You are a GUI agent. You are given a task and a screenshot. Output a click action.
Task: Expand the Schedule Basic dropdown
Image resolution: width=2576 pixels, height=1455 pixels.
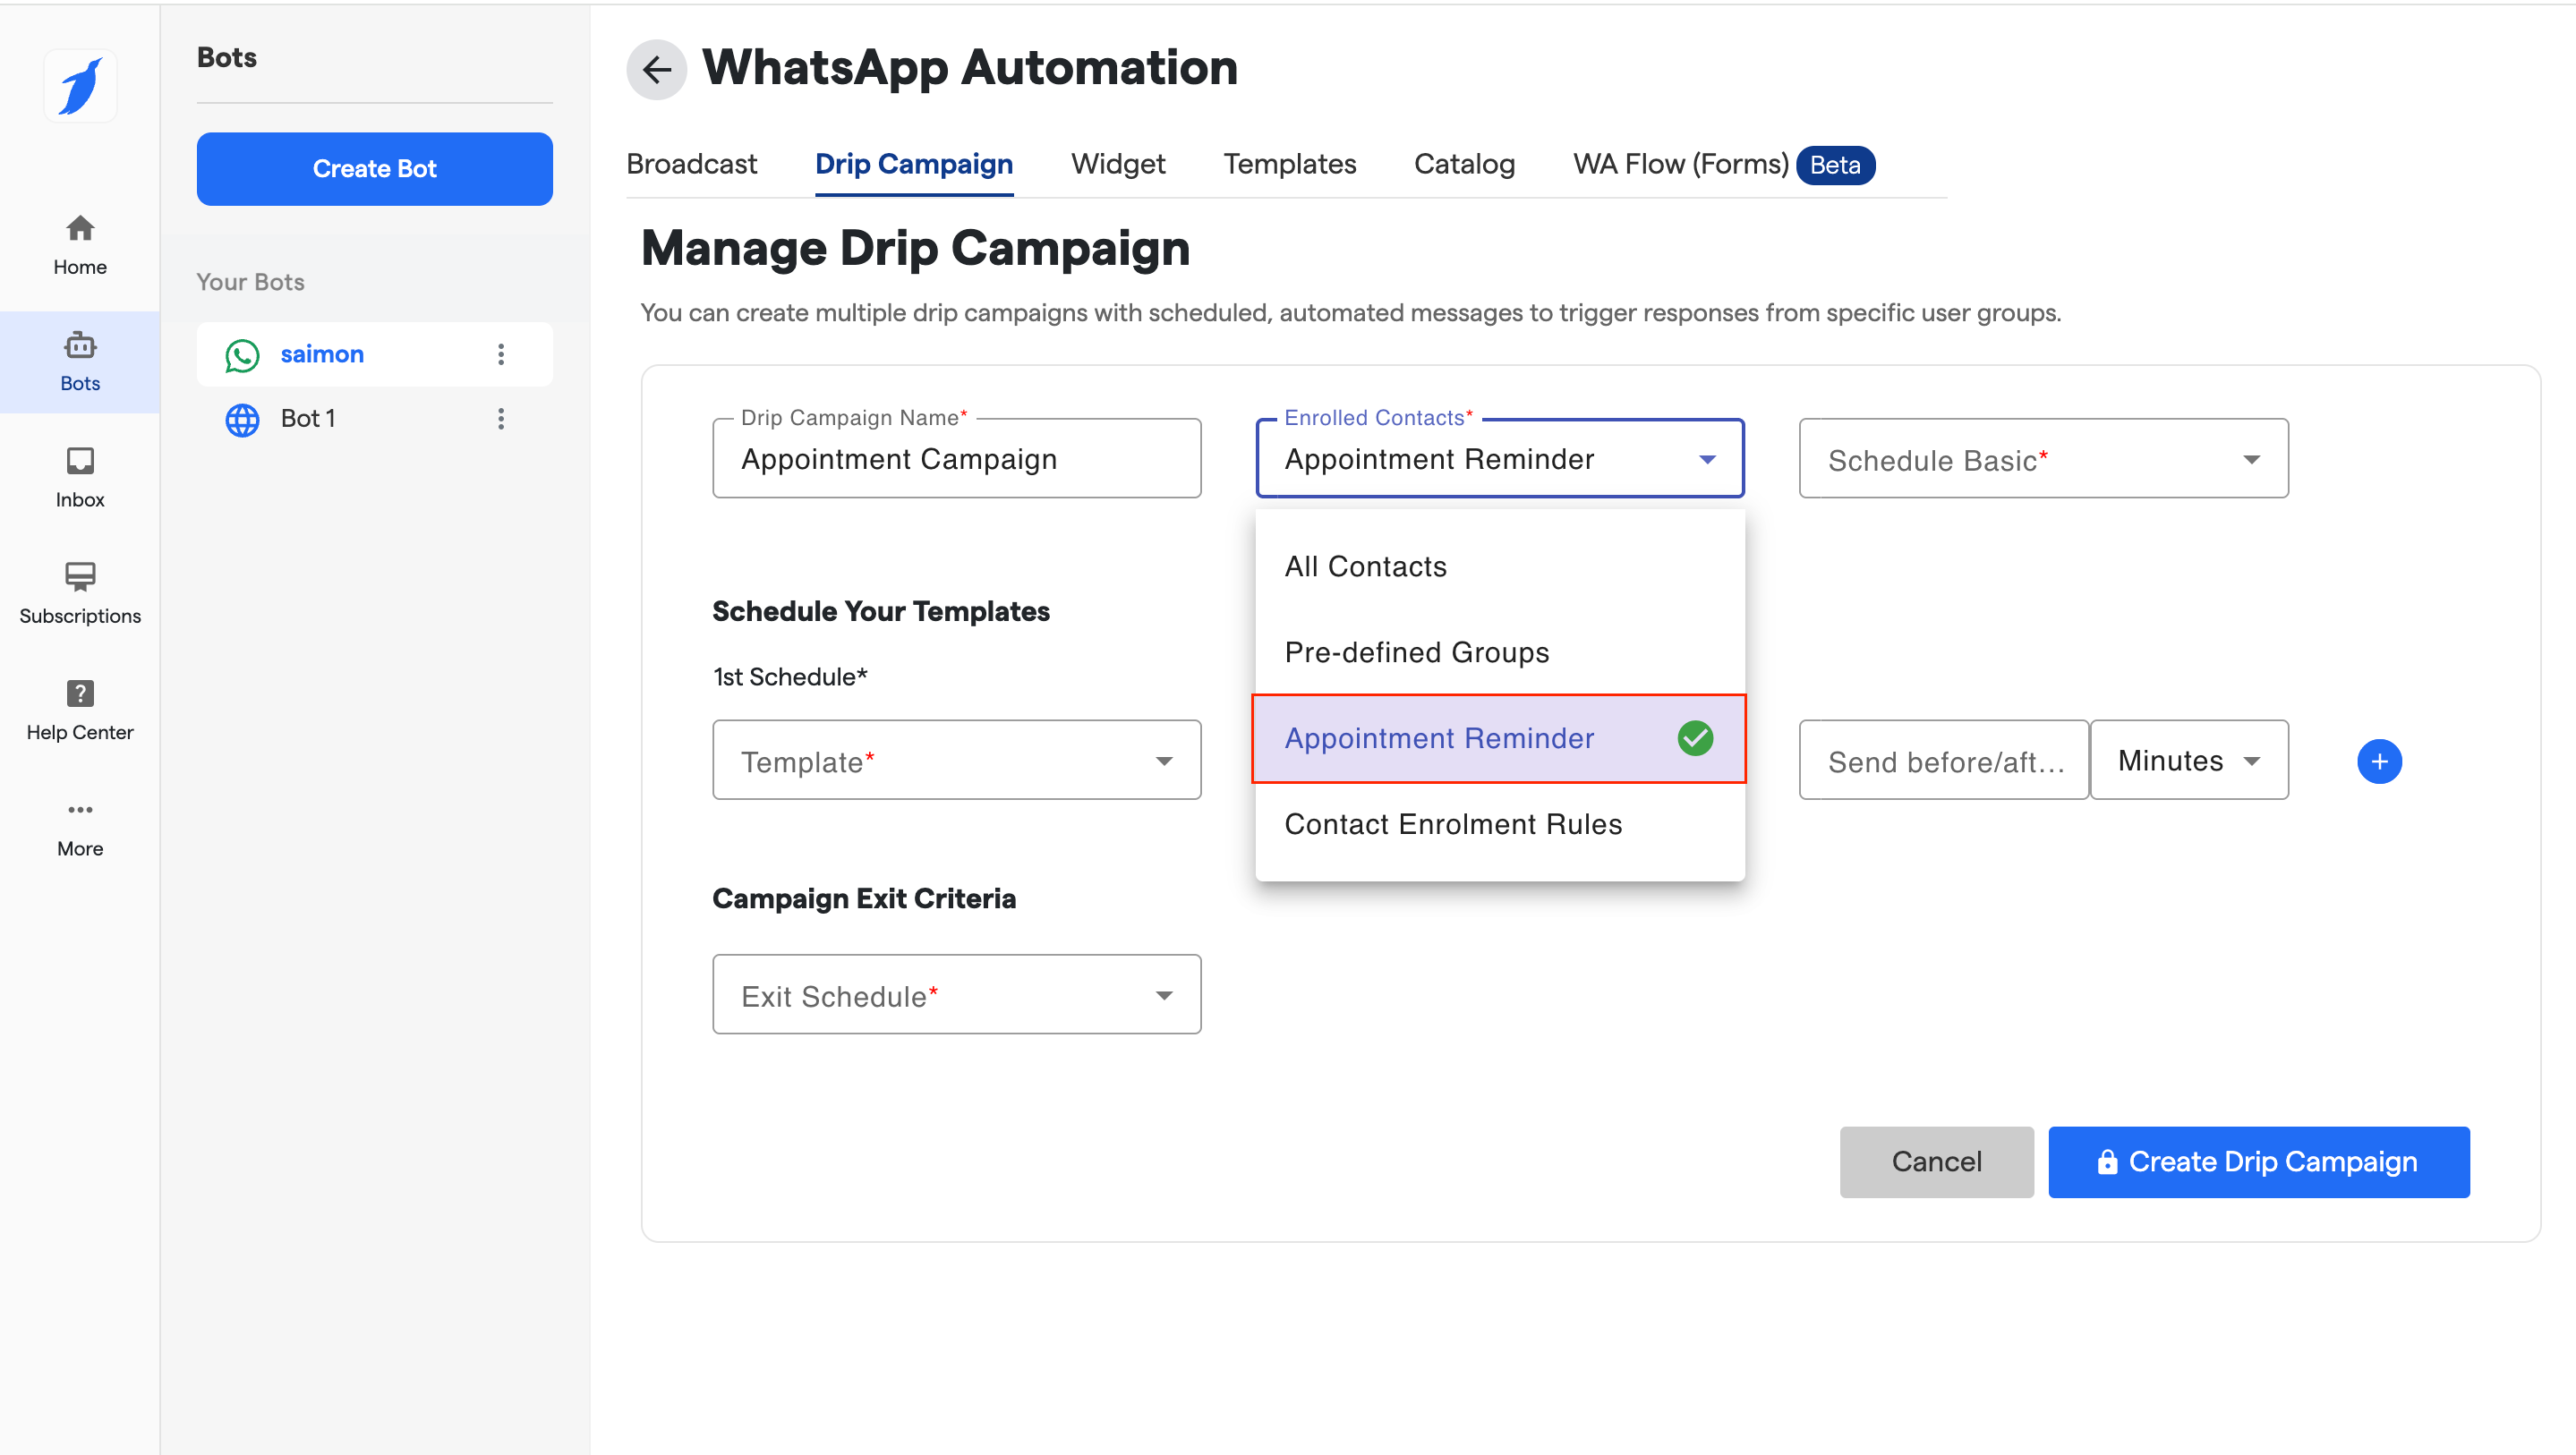click(x=2043, y=459)
